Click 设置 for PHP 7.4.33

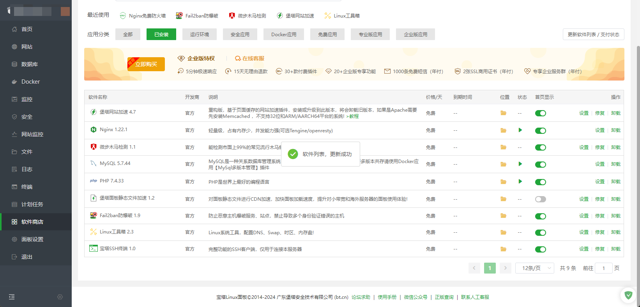click(600, 182)
